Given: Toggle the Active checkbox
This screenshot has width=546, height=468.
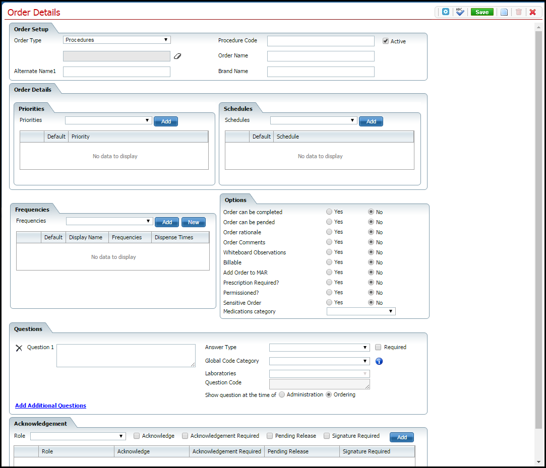Looking at the screenshot, I should coord(386,41).
